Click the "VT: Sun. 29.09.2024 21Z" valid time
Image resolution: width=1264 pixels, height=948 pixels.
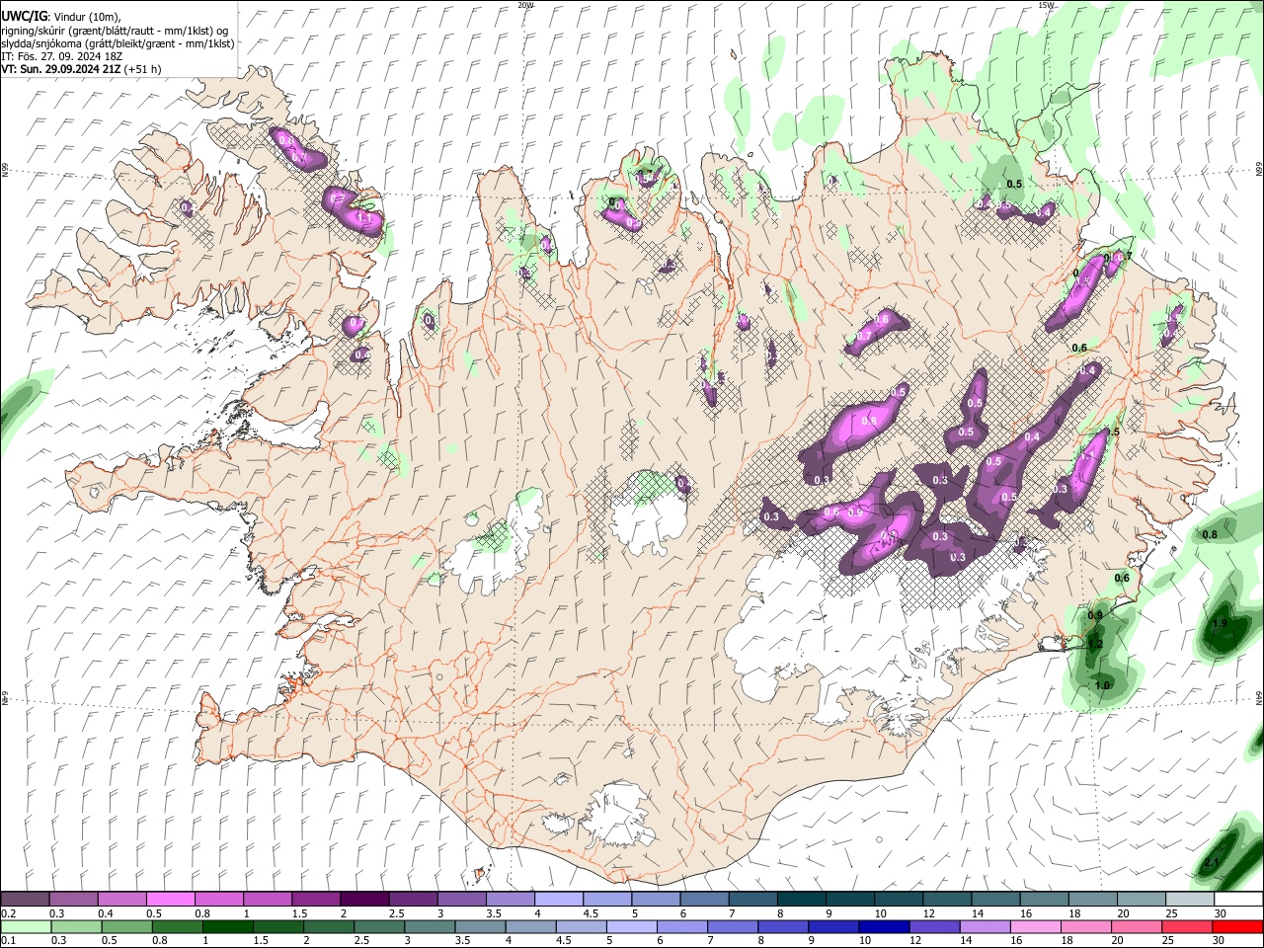(61, 69)
